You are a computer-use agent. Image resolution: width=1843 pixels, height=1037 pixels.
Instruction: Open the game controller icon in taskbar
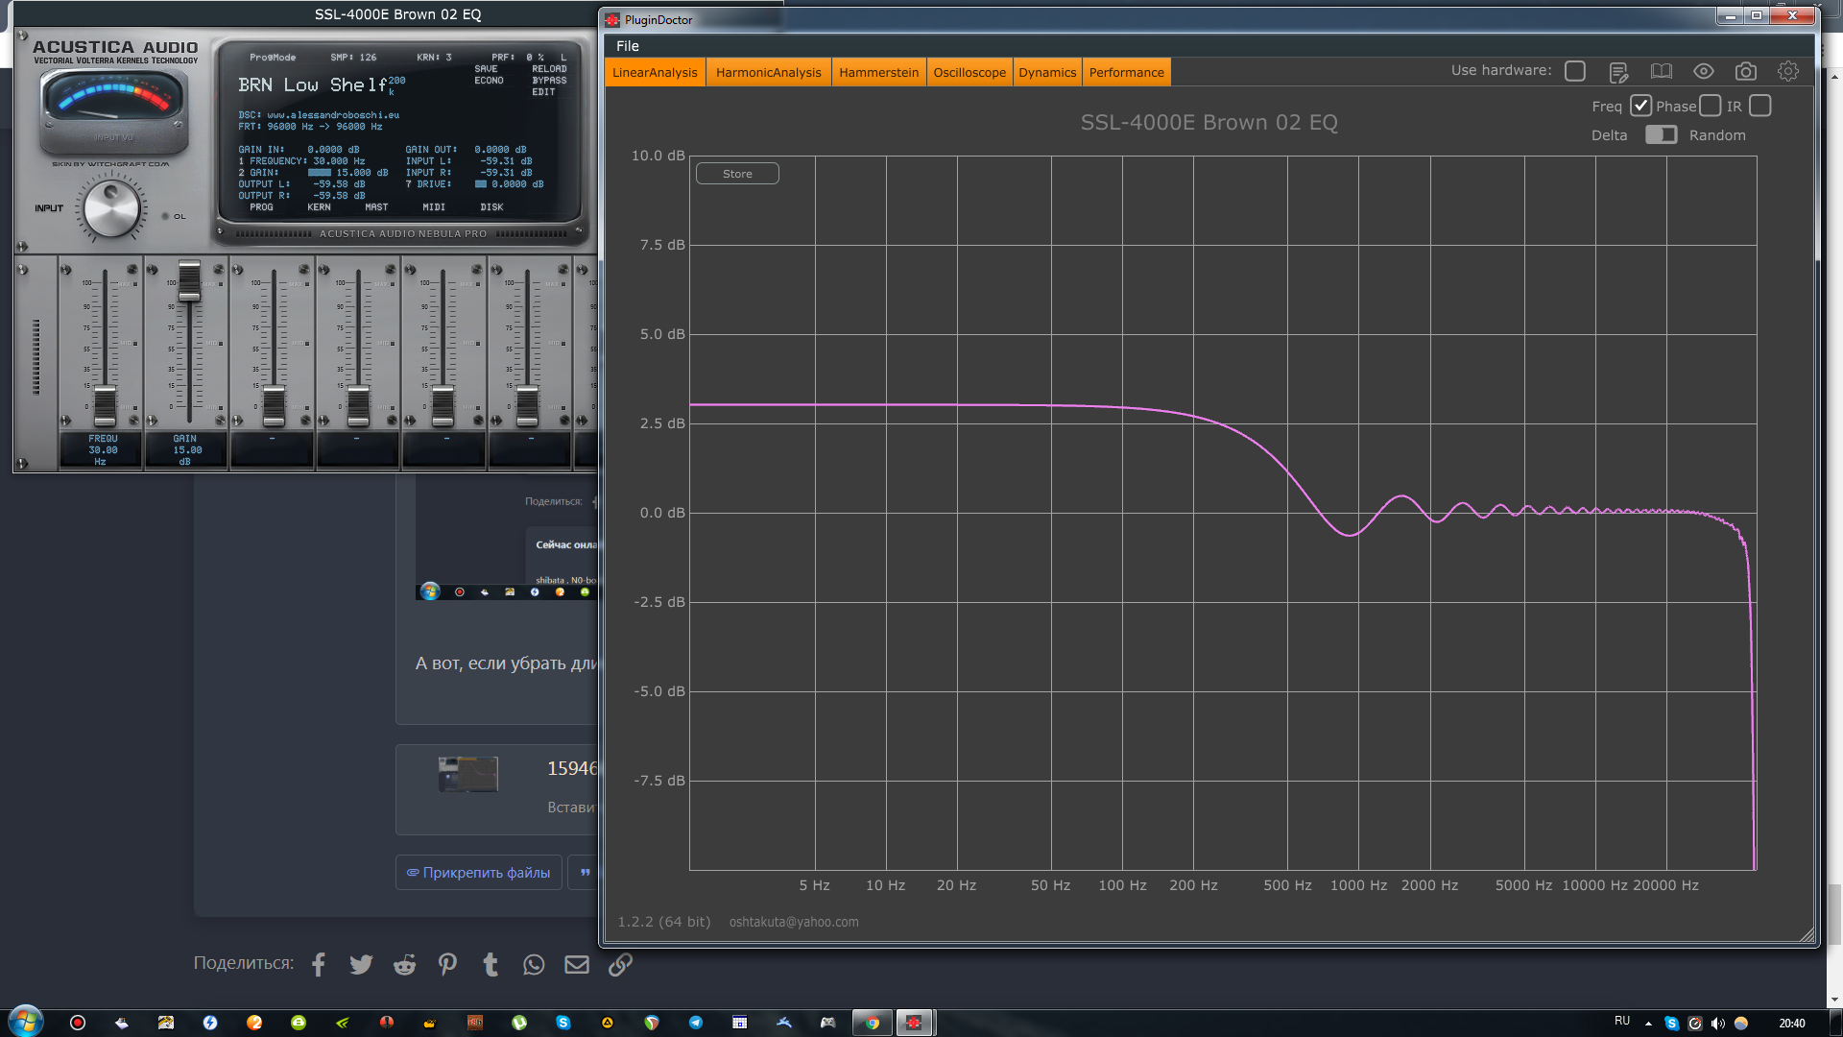point(827,1023)
